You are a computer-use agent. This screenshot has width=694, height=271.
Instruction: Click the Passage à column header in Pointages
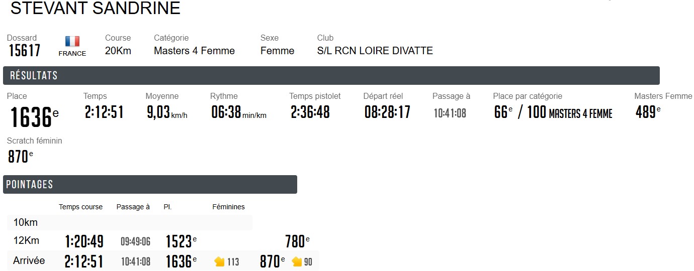click(133, 207)
